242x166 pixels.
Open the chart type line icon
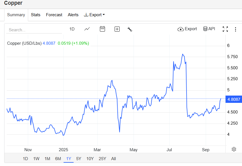[87, 29]
